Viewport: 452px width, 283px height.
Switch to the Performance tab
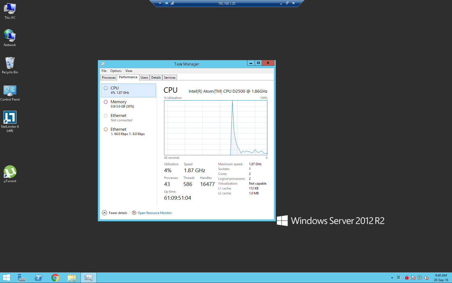(x=128, y=77)
